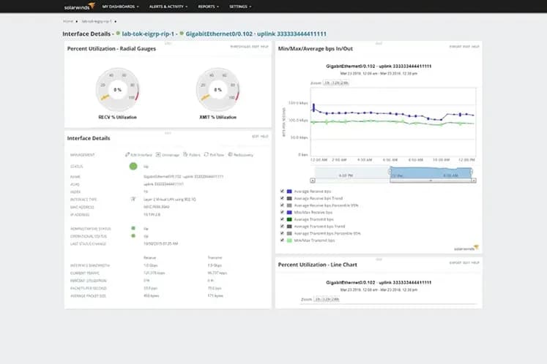Image resolution: width=547 pixels, height=364 pixels.
Task: Click the Interface Type icon
Action: click(x=133, y=200)
